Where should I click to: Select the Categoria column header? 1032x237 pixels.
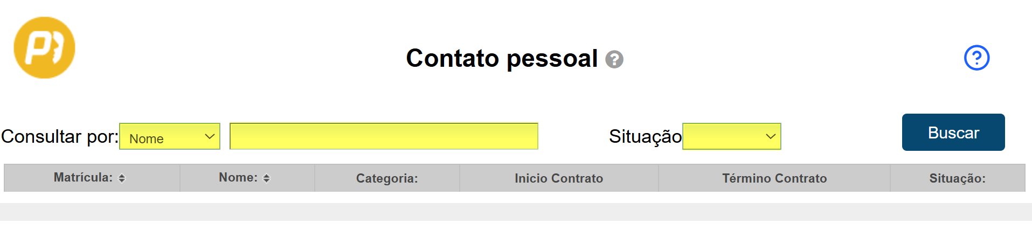[x=386, y=178]
